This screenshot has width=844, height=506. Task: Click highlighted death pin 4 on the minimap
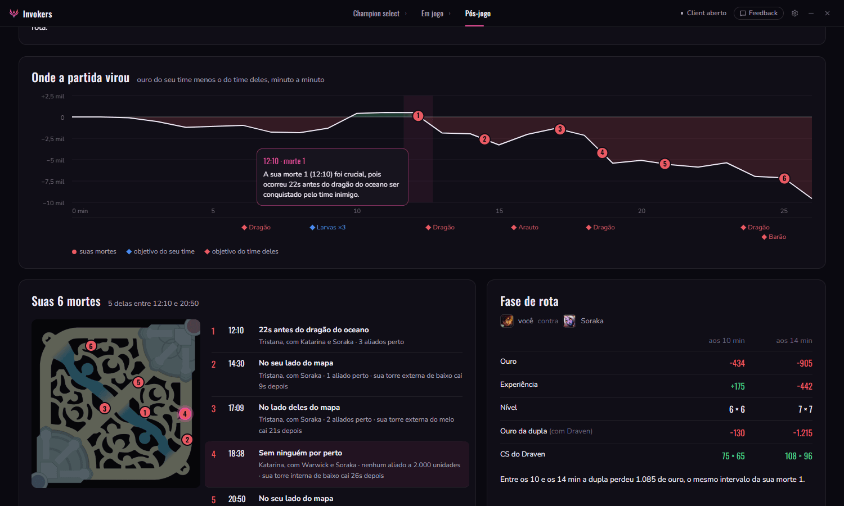click(185, 414)
